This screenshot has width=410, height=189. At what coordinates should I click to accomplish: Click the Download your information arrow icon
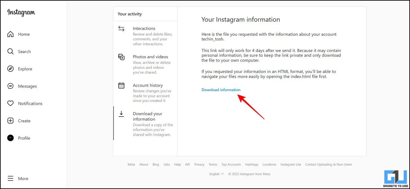[x=121, y=114]
